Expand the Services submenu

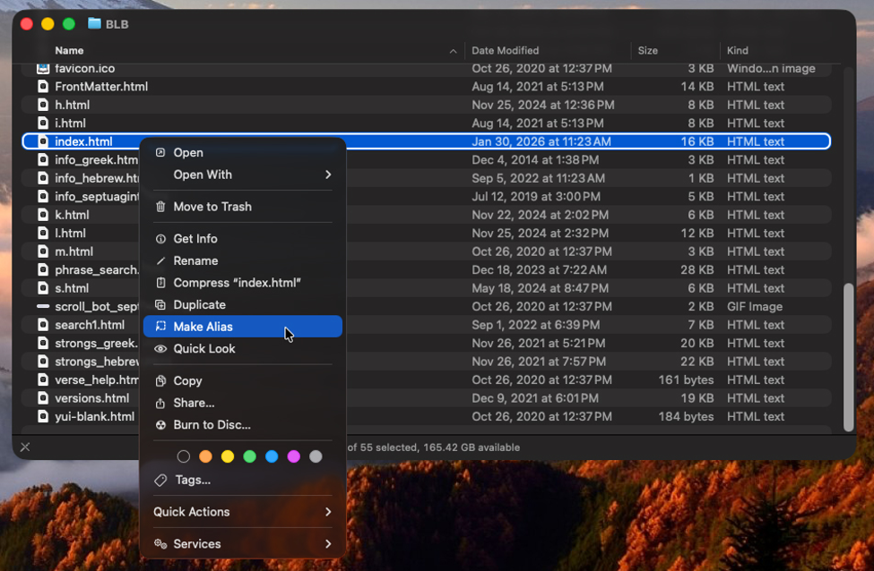242,544
